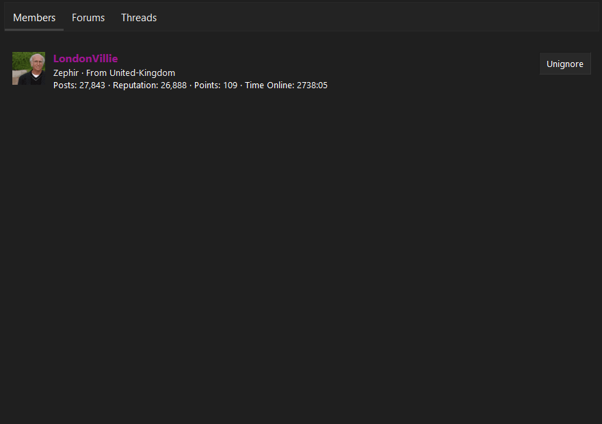This screenshot has width=602, height=424.
Task: Click the posts count 27,843
Action: (92, 85)
